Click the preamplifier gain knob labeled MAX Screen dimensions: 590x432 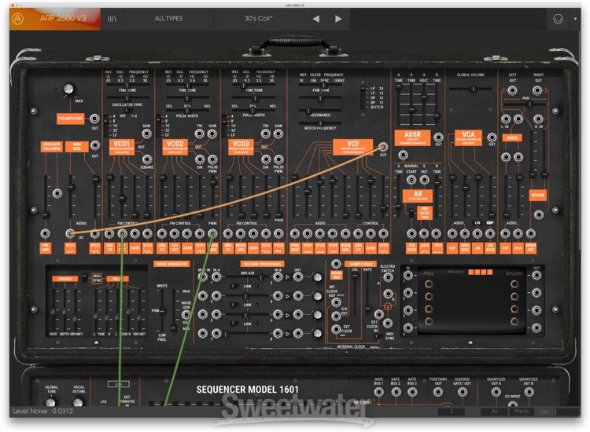point(68,89)
